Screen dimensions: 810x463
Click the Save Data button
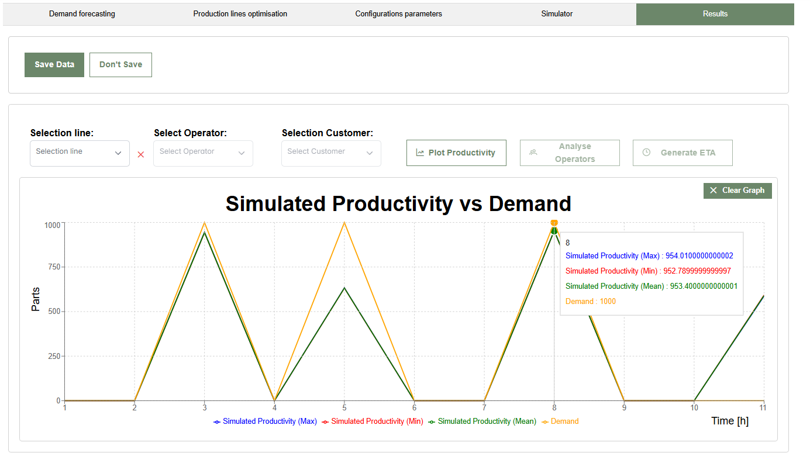pyautogui.click(x=54, y=64)
